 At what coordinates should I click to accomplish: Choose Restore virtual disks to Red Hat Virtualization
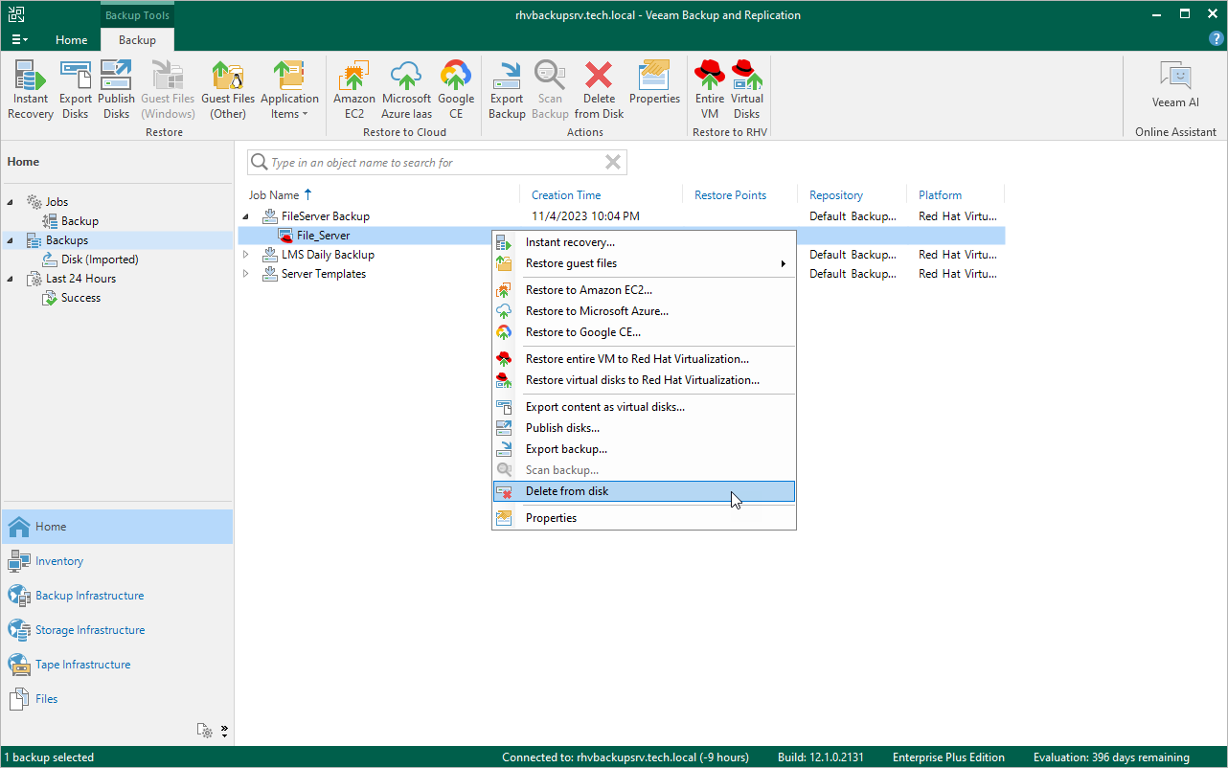644,380
